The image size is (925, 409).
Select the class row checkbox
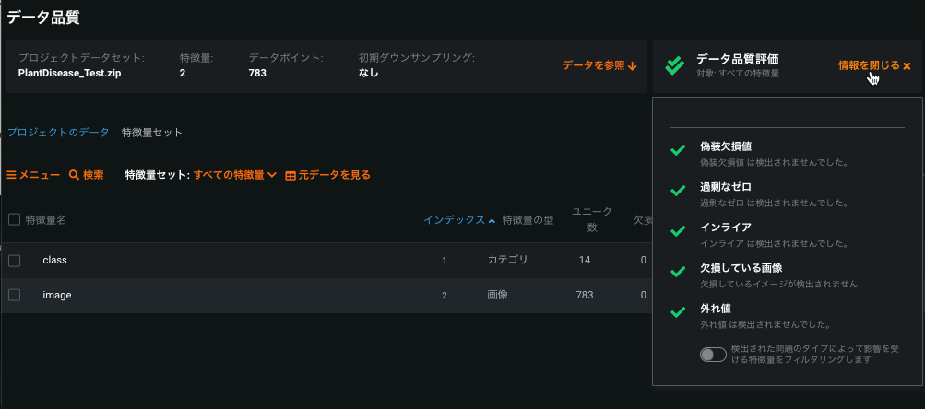(14, 261)
